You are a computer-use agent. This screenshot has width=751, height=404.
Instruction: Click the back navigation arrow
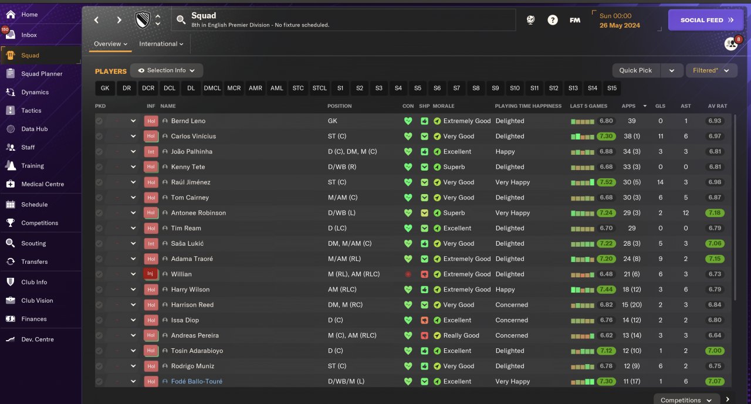tap(96, 20)
